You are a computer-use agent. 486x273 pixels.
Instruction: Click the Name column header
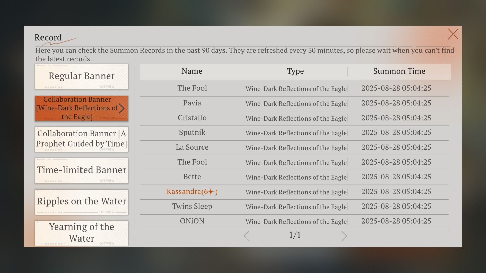[x=192, y=71]
